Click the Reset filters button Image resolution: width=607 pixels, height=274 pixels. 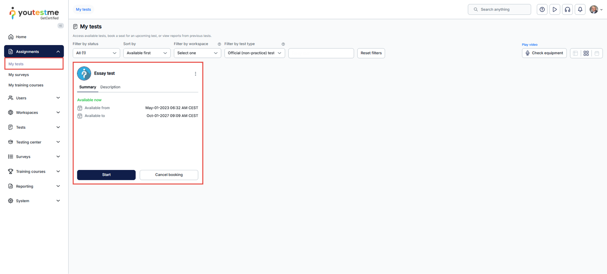371,53
